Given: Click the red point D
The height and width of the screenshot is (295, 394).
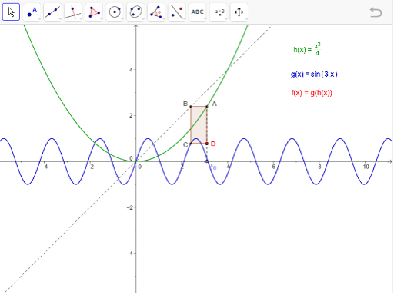Looking at the screenshot, I should [207, 144].
